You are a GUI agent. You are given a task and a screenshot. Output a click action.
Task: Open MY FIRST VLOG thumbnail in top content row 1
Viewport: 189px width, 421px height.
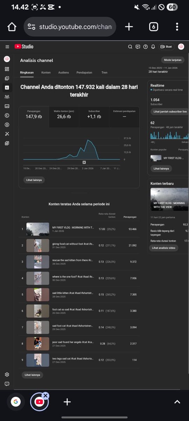(x=38, y=229)
